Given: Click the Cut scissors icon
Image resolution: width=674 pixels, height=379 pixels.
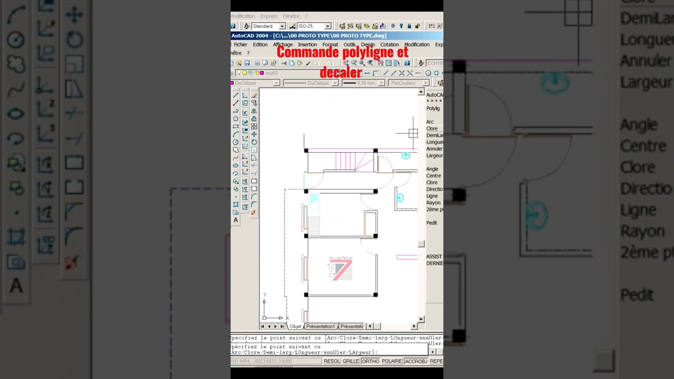Looking at the screenshot, I should [x=284, y=63].
